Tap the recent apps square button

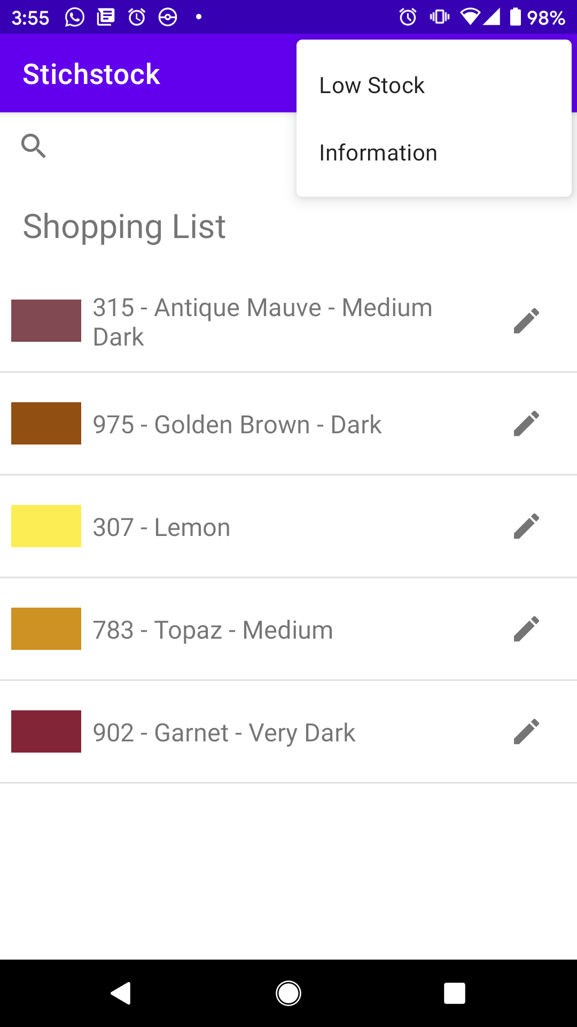(x=455, y=993)
